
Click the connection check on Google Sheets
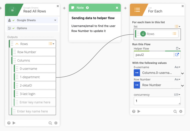(14, 20)
